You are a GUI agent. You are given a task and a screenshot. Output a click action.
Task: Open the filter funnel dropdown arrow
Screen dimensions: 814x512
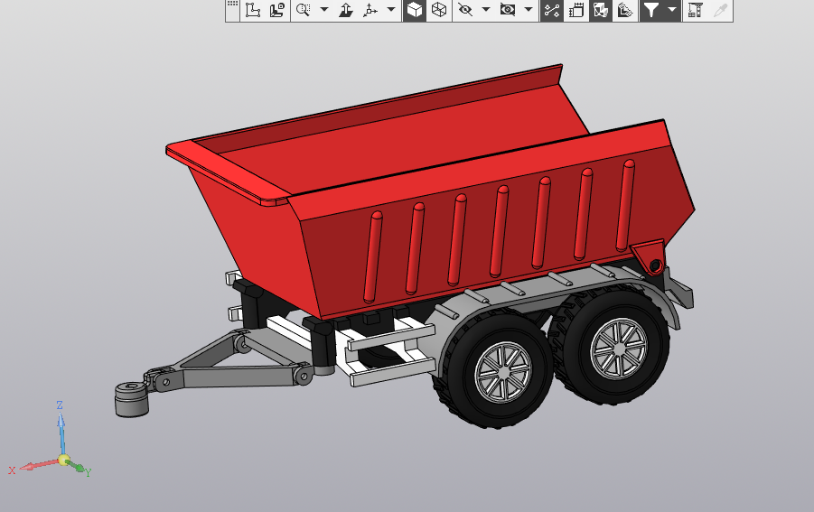672,9
